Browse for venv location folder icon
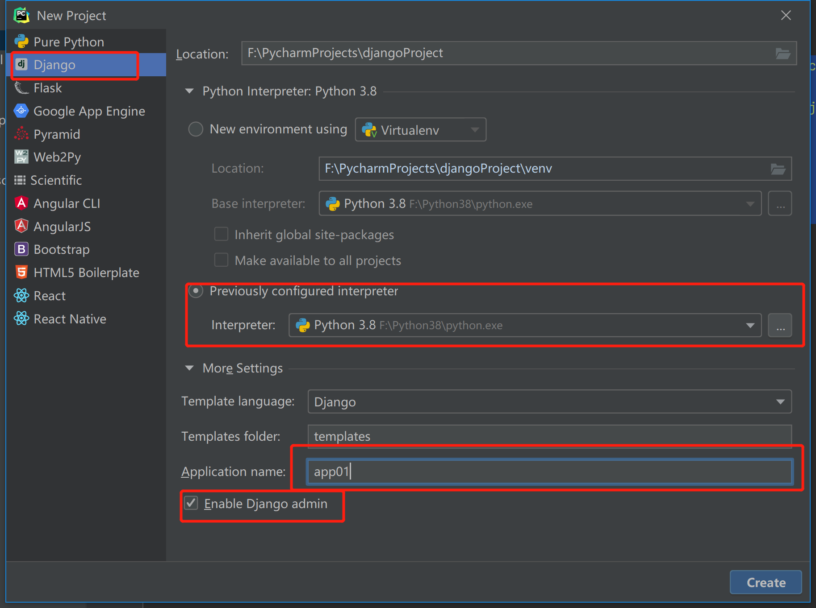Screen dimensions: 816x608 coord(778,169)
